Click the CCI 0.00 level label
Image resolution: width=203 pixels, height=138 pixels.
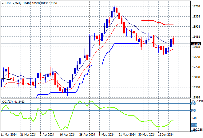point(195,118)
